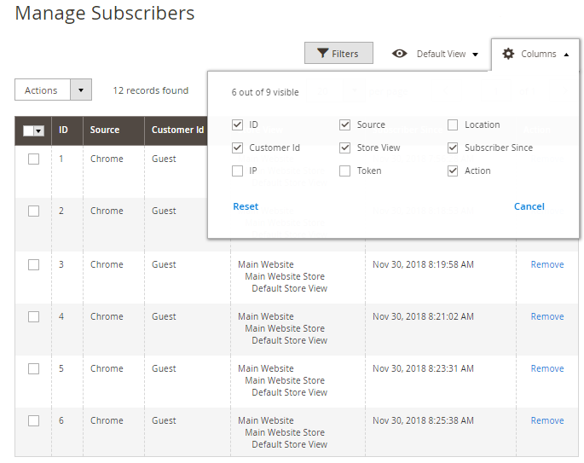Sort by the ID column header
This screenshot has height=463, width=584.
coord(63,130)
